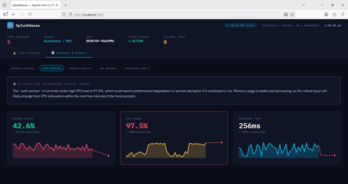
Task: Click the chart icon on Forecast & Predict tab
Action: (x=53, y=53)
